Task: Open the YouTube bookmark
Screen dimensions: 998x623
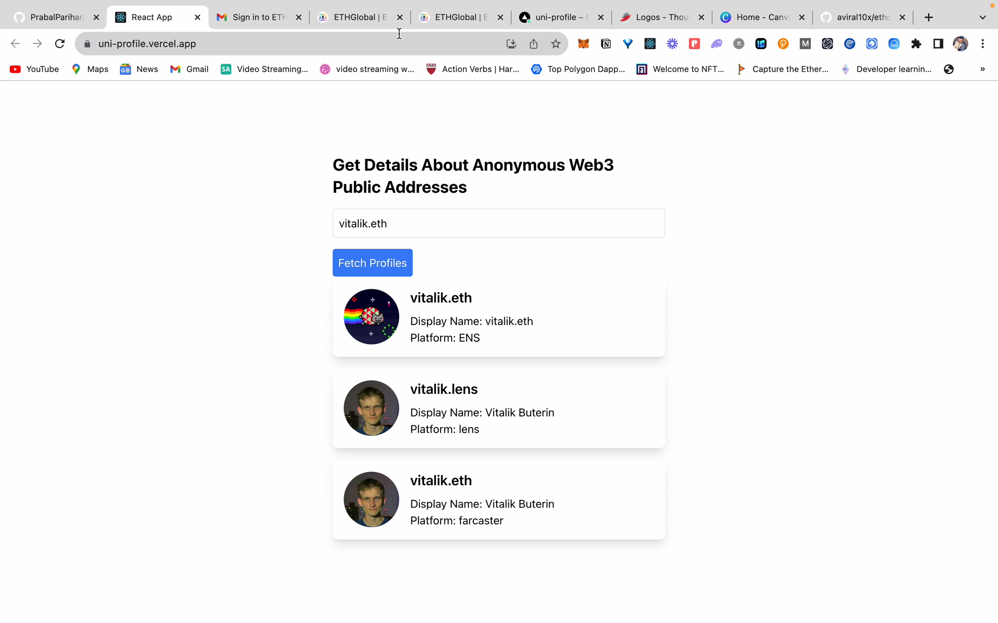Action: point(35,69)
